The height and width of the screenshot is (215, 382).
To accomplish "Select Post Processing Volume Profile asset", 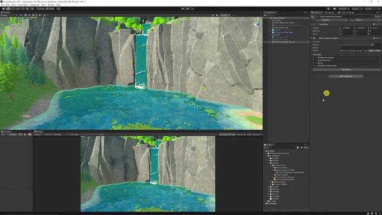I will [291, 173].
